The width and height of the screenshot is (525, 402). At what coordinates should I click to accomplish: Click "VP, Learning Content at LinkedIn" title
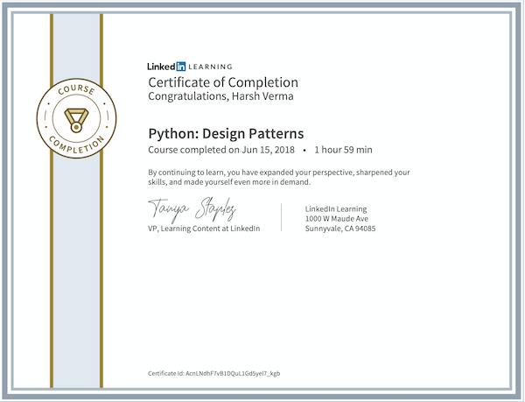tap(204, 228)
